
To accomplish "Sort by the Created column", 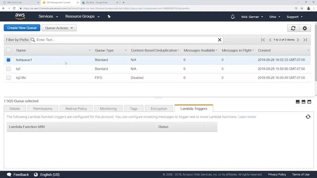I will click(283, 50).
